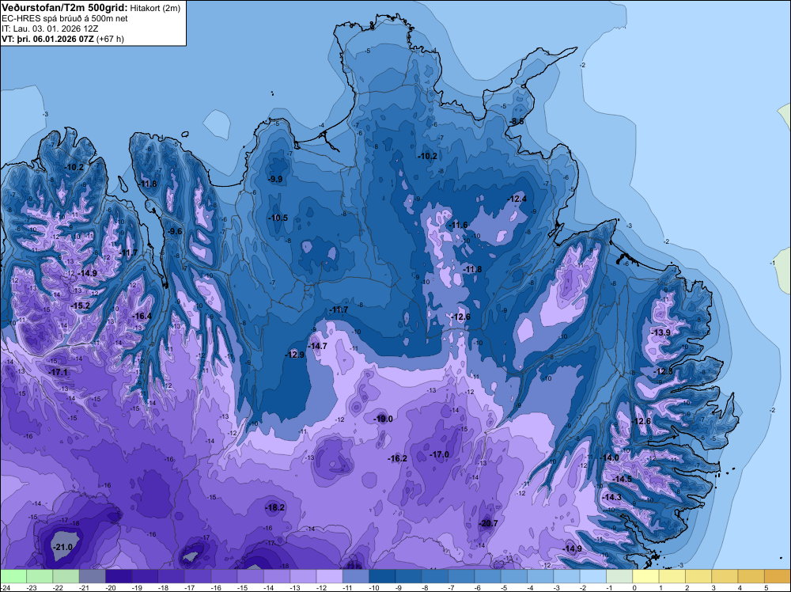Pick legend swatch between 4 and 5
Screen dimensions: 791x592
(x=751, y=576)
